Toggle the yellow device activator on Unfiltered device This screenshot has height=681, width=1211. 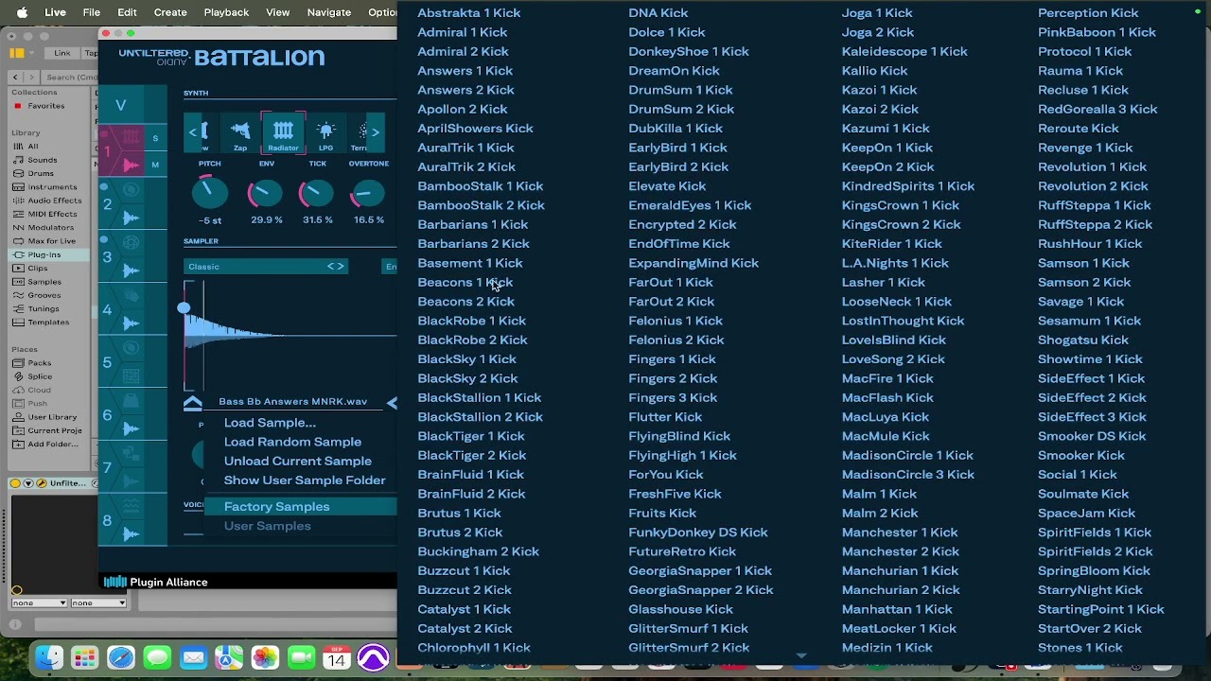point(15,483)
